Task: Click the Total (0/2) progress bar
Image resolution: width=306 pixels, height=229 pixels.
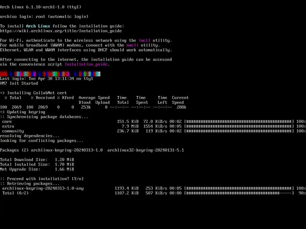Action: 239,193
